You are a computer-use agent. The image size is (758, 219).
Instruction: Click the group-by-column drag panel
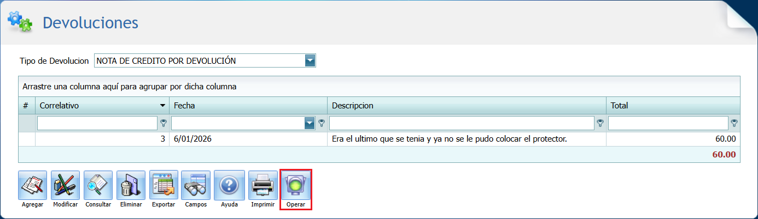pyautogui.click(x=379, y=87)
